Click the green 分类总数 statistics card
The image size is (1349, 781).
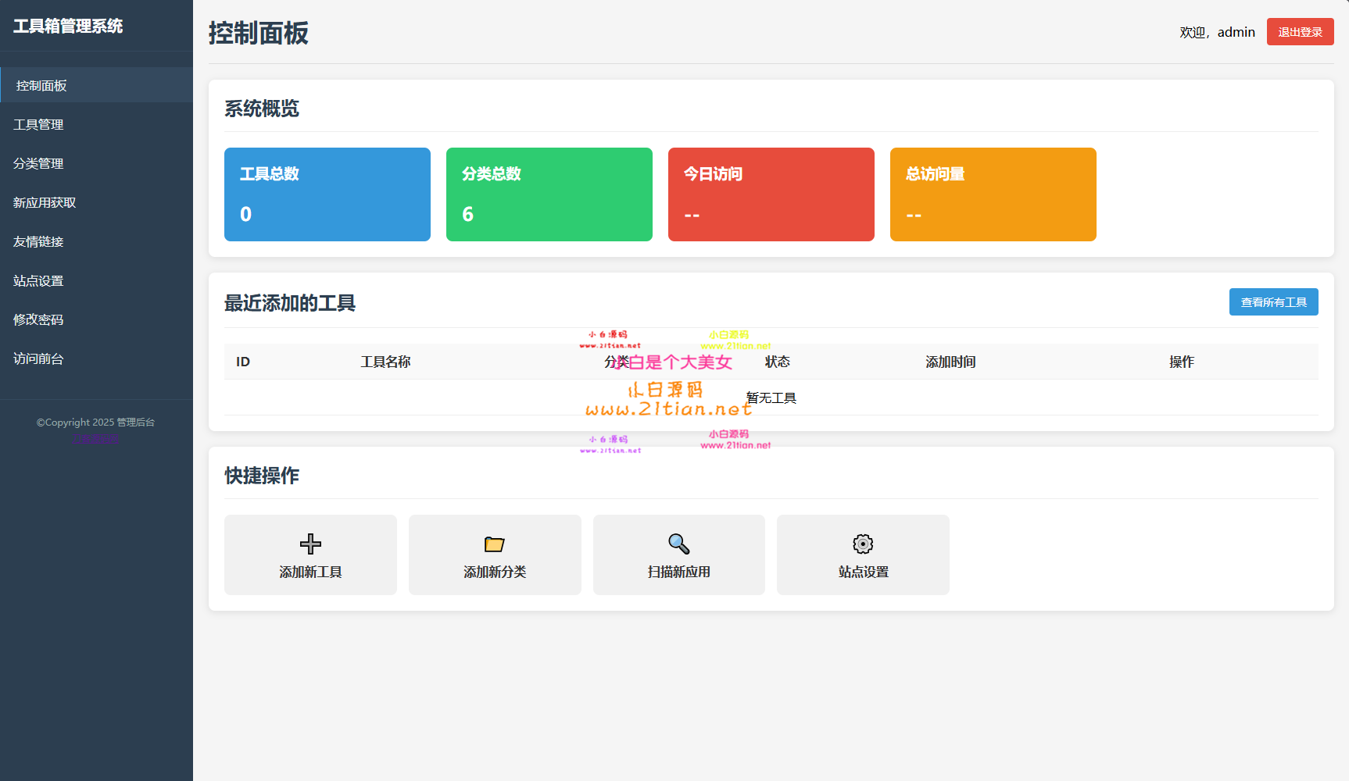(x=549, y=194)
